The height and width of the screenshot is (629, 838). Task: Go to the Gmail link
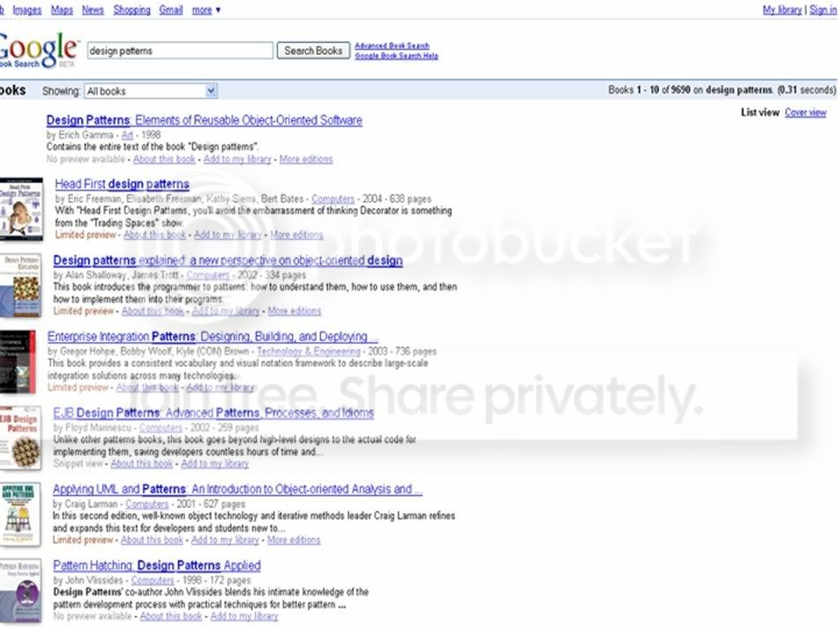pyautogui.click(x=171, y=10)
